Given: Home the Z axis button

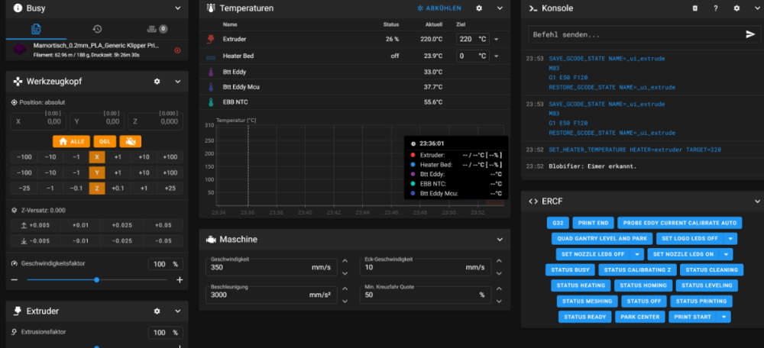Looking at the screenshot, I should (97, 188).
